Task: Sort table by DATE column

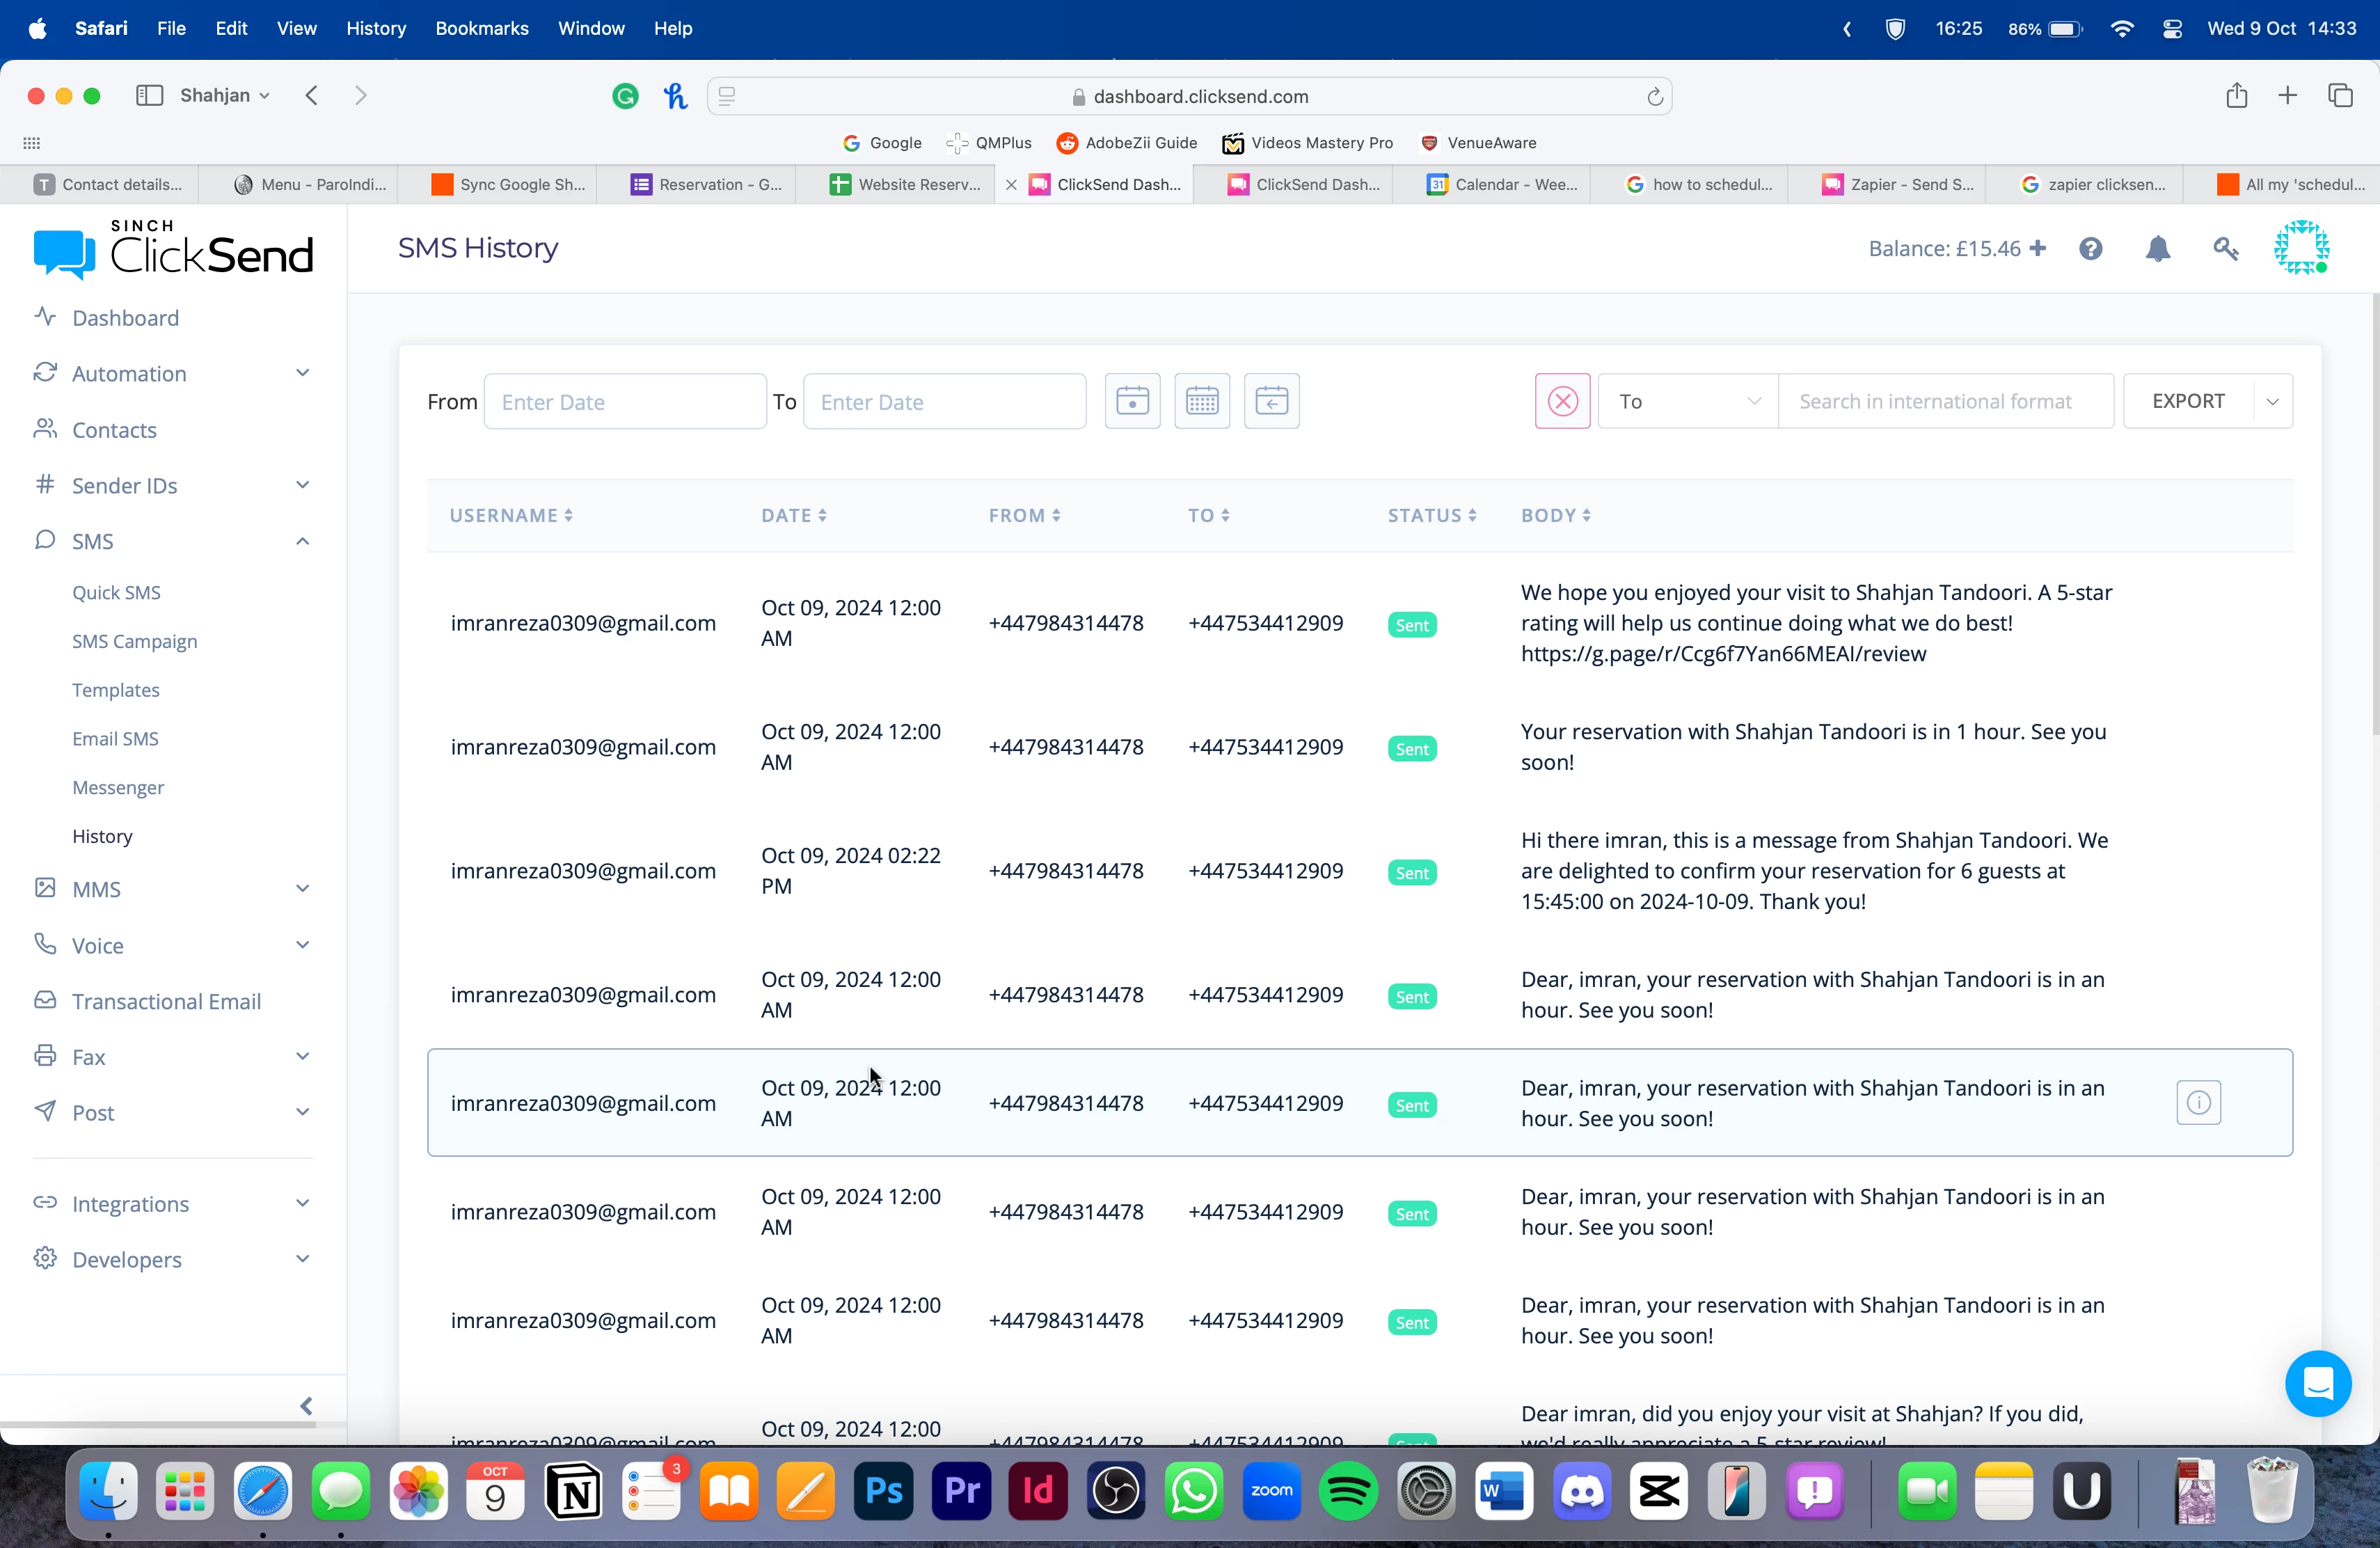Action: coord(793,515)
